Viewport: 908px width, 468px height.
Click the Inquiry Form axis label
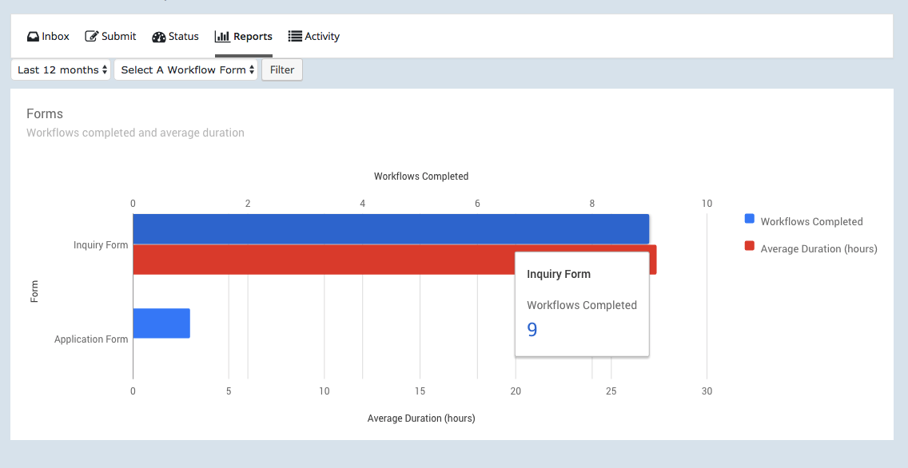(x=101, y=244)
